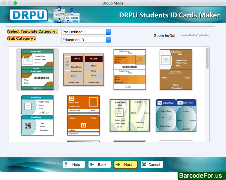226x180 pixels.
Task: Click the Group Mode title bar
Action: (x=113, y=3)
